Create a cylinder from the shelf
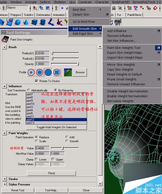Screen dimensions: 162x194 click(43, 22)
